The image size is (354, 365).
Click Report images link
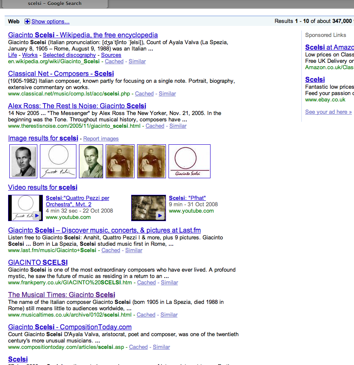[x=101, y=139]
